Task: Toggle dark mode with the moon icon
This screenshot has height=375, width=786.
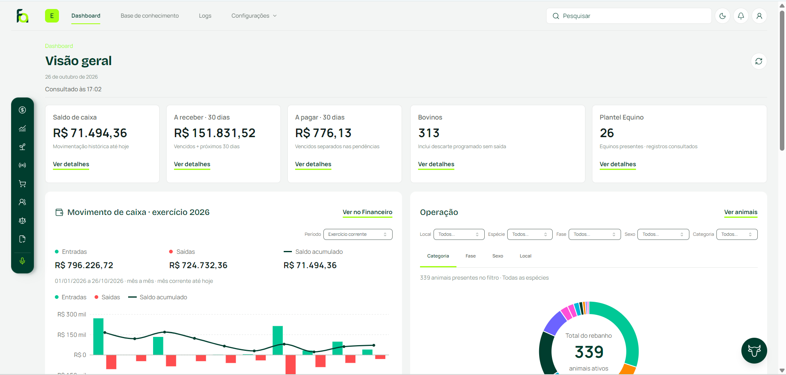Action: (x=723, y=16)
